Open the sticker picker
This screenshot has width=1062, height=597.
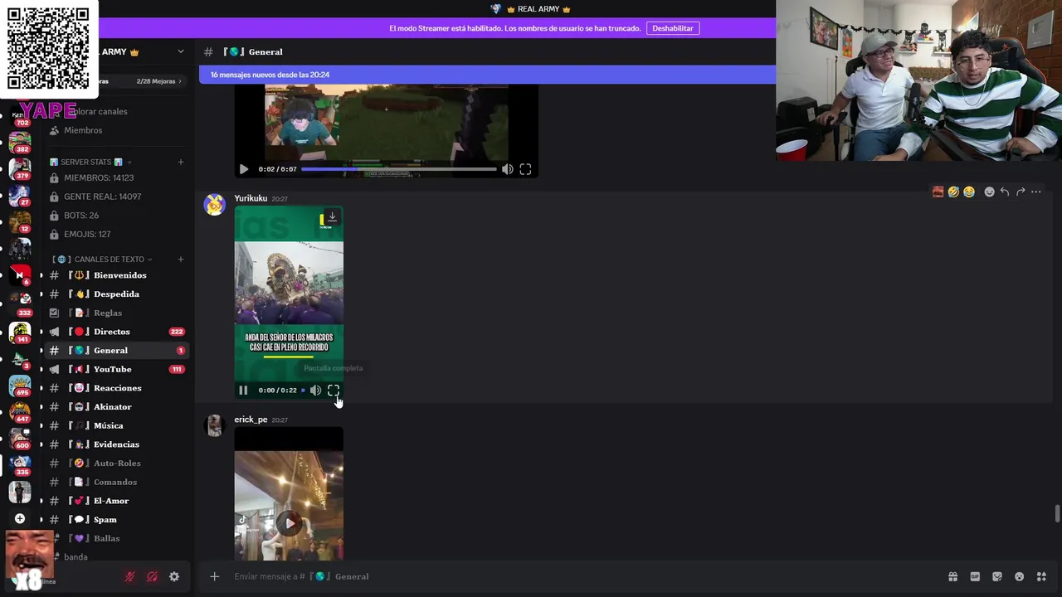[x=997, y=576]
